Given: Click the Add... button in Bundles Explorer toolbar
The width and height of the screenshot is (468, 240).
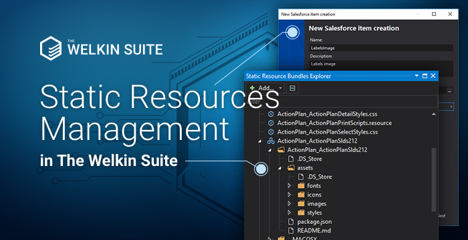Looking at the screenshot, I should (x=262, y=88).
